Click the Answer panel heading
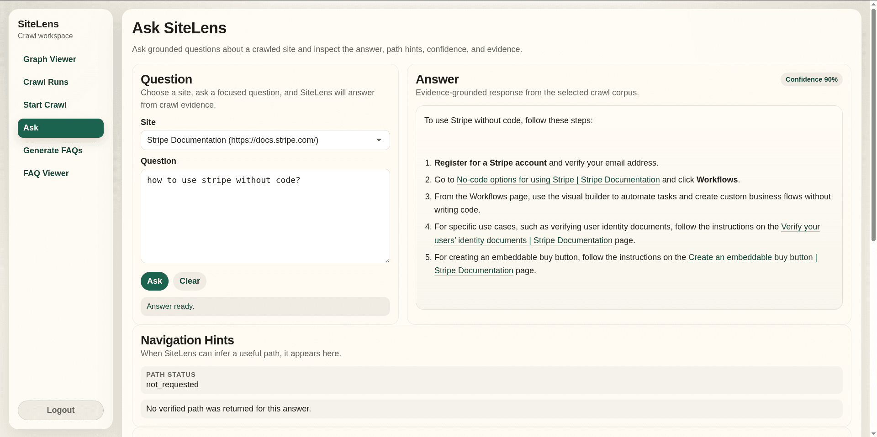Viewport: 877px width, 437px height. point(437,79)
